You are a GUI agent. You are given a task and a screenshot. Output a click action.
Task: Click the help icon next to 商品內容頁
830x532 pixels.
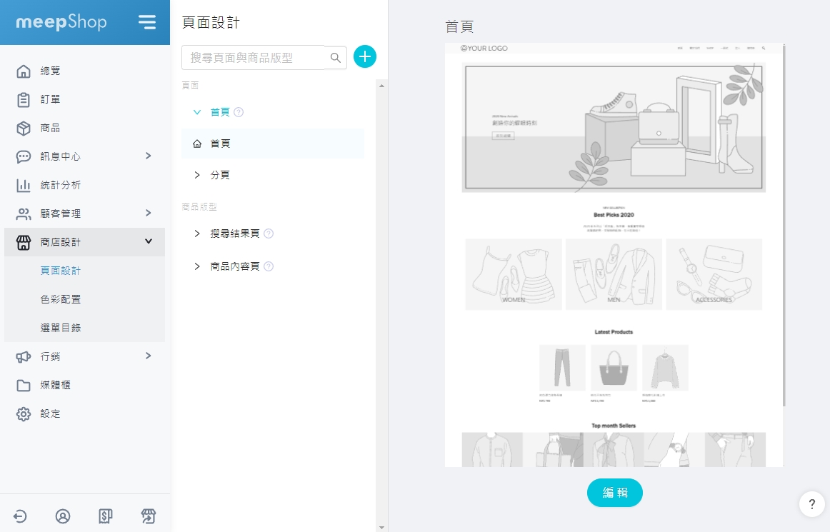pyautogui.click(x=269, y=266)
